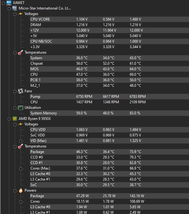
Task: Click the 83.0 % System Memory max value
Action: (x=135, y=113)
